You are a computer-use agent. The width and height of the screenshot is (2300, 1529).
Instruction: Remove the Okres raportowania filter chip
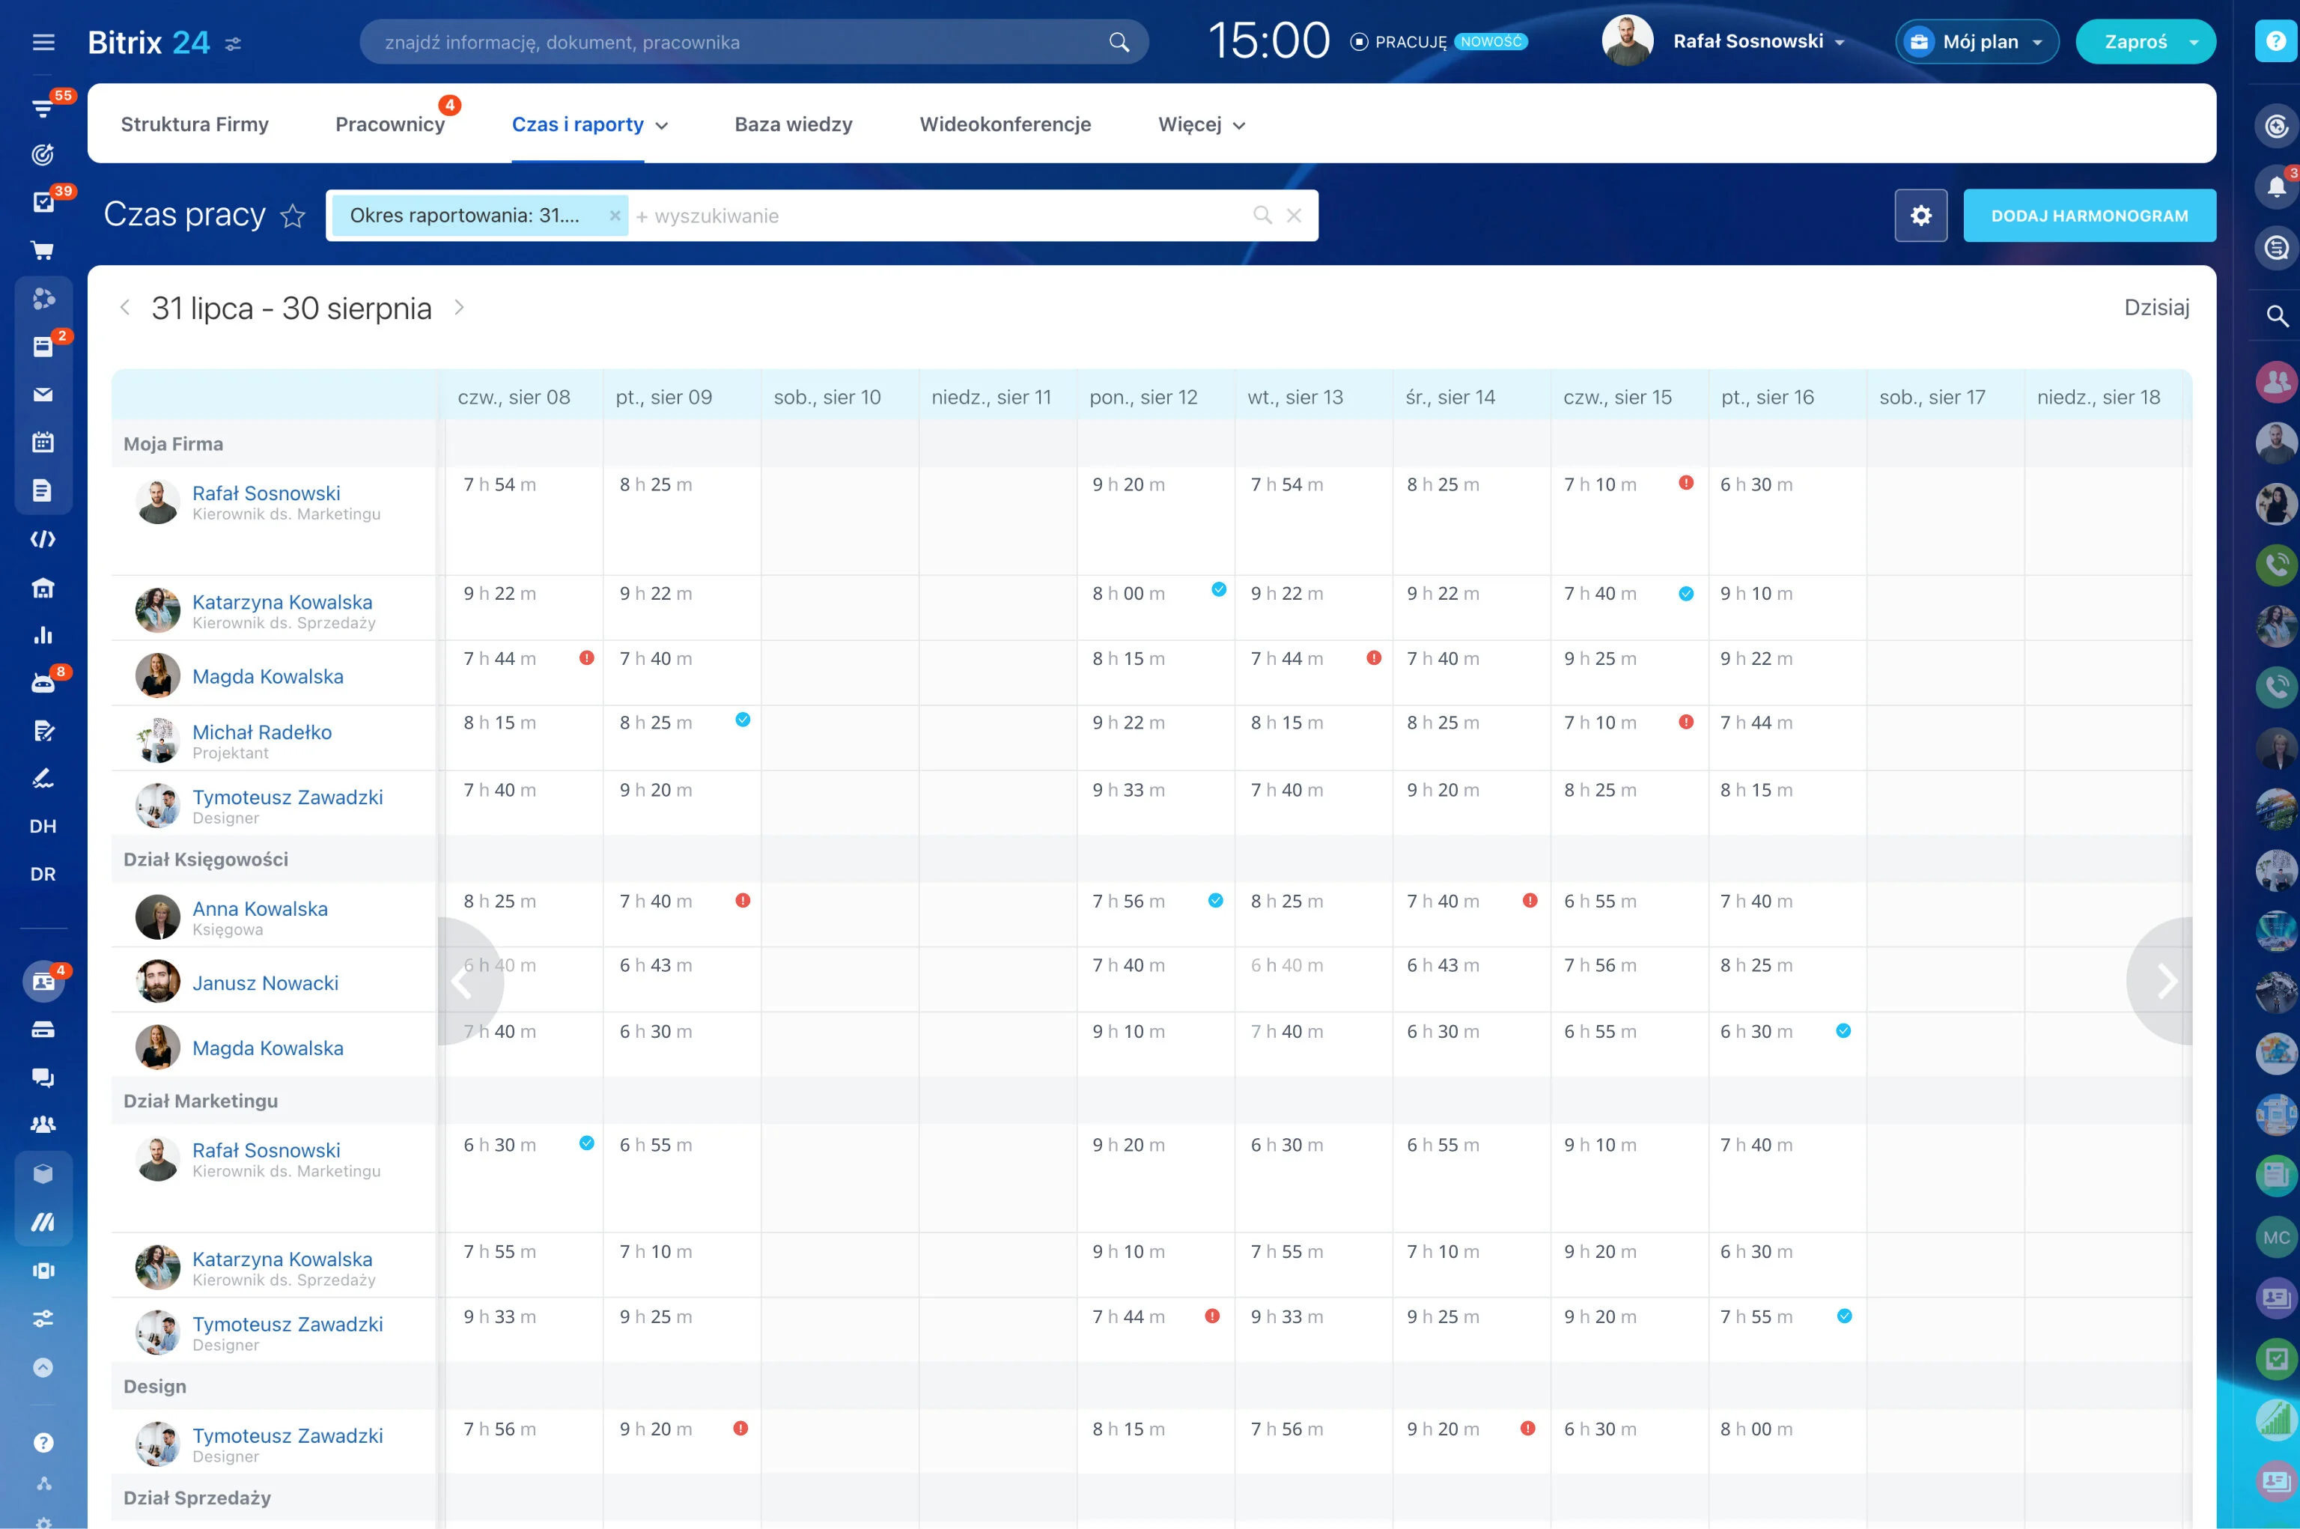614,216
